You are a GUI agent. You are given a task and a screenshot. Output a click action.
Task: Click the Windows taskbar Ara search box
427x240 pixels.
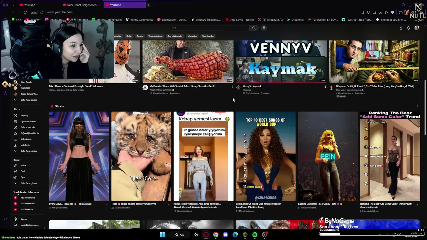tap(179, 235)
